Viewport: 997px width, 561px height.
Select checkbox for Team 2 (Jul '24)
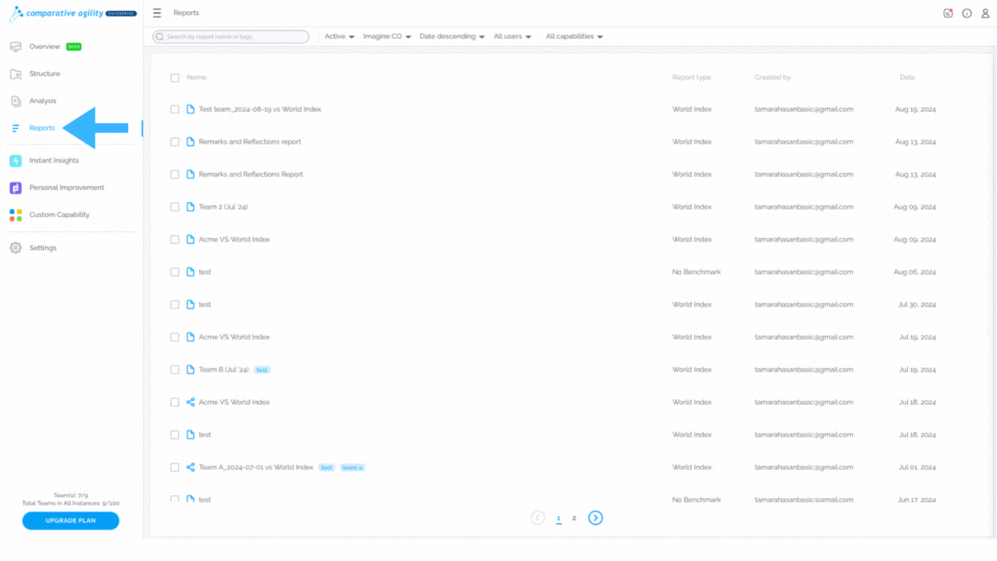[x=175, y=207]
